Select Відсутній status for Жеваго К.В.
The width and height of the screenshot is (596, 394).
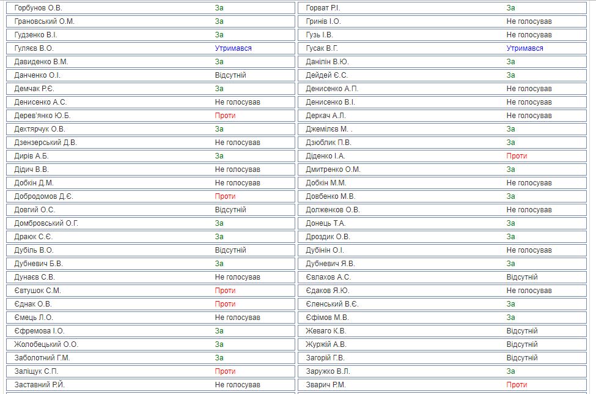[x=521, y=331]
